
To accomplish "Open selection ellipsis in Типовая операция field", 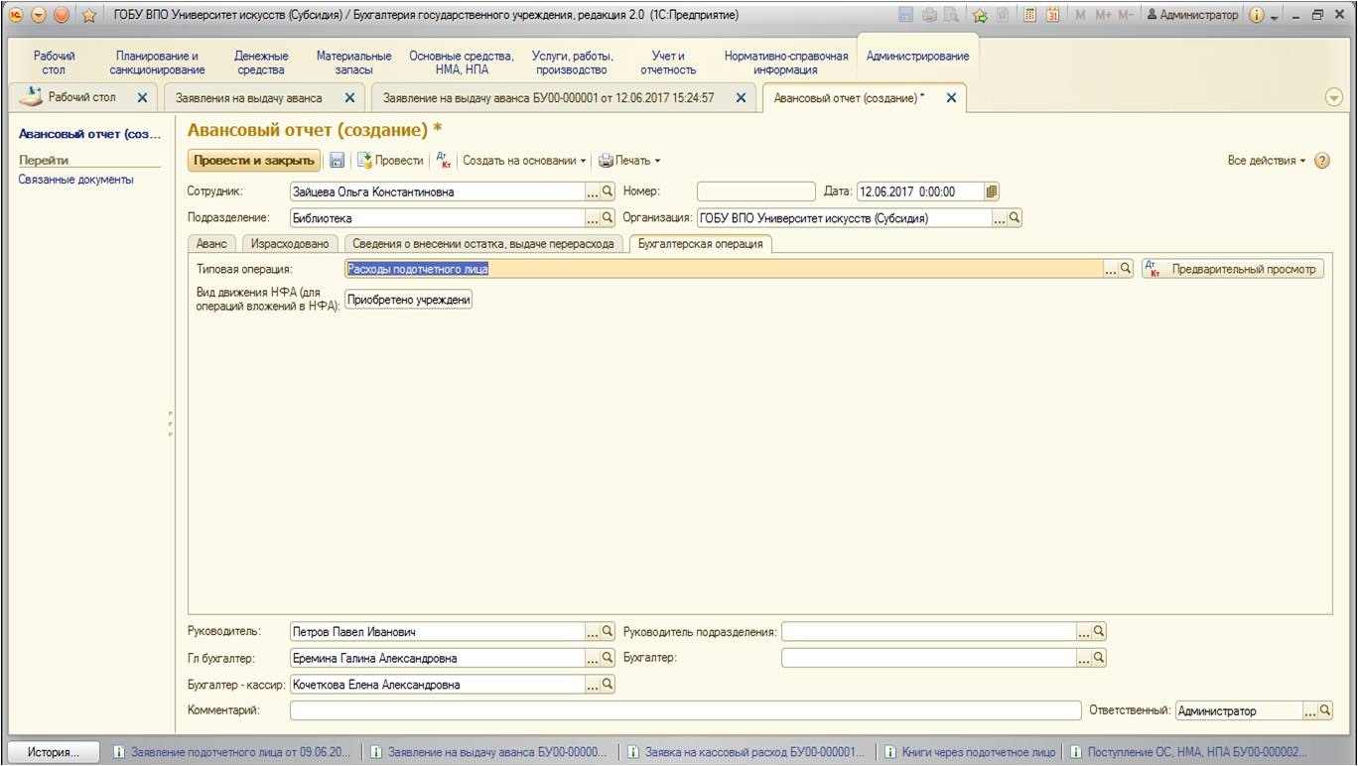I will tap(1111, 268).
